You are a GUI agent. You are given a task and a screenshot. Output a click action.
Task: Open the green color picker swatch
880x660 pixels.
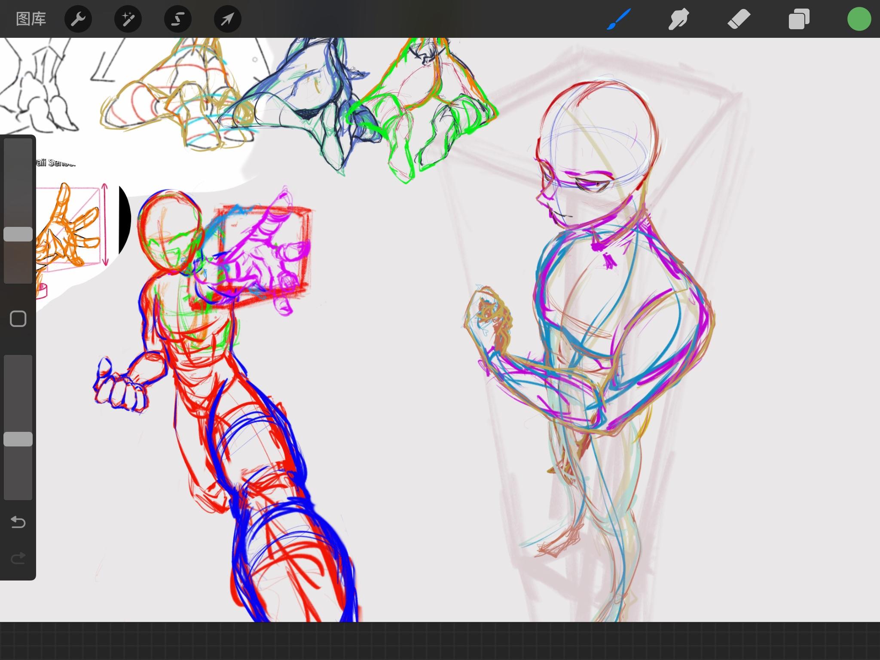click(859, 19)
